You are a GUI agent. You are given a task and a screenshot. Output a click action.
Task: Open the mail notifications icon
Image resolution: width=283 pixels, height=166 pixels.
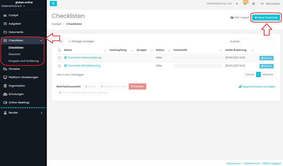(x=245, y=4)
